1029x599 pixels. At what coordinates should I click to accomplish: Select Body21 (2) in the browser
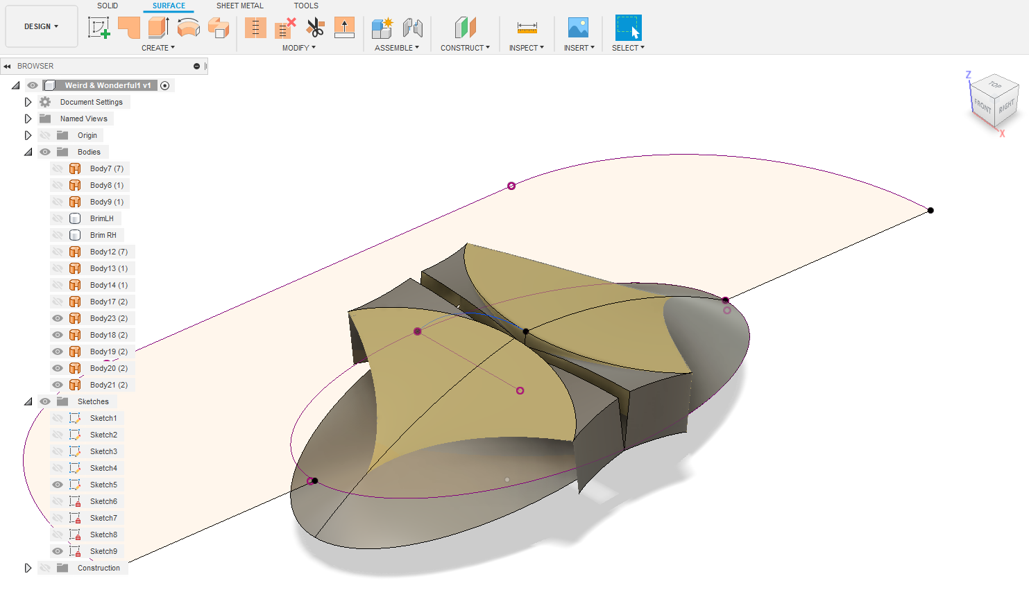pos(109,385)
